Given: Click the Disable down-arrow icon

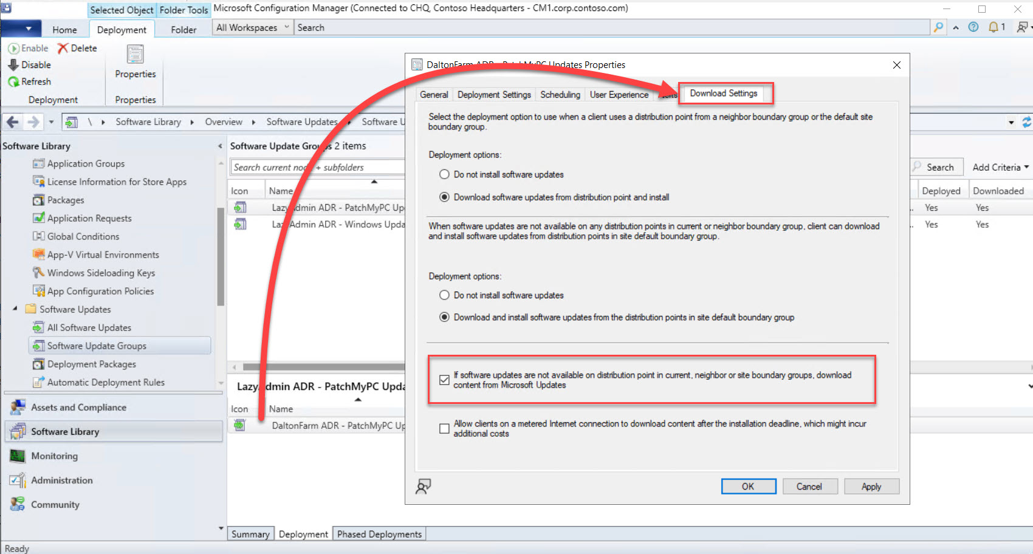Looking at the screenshot, I should 13,65.
